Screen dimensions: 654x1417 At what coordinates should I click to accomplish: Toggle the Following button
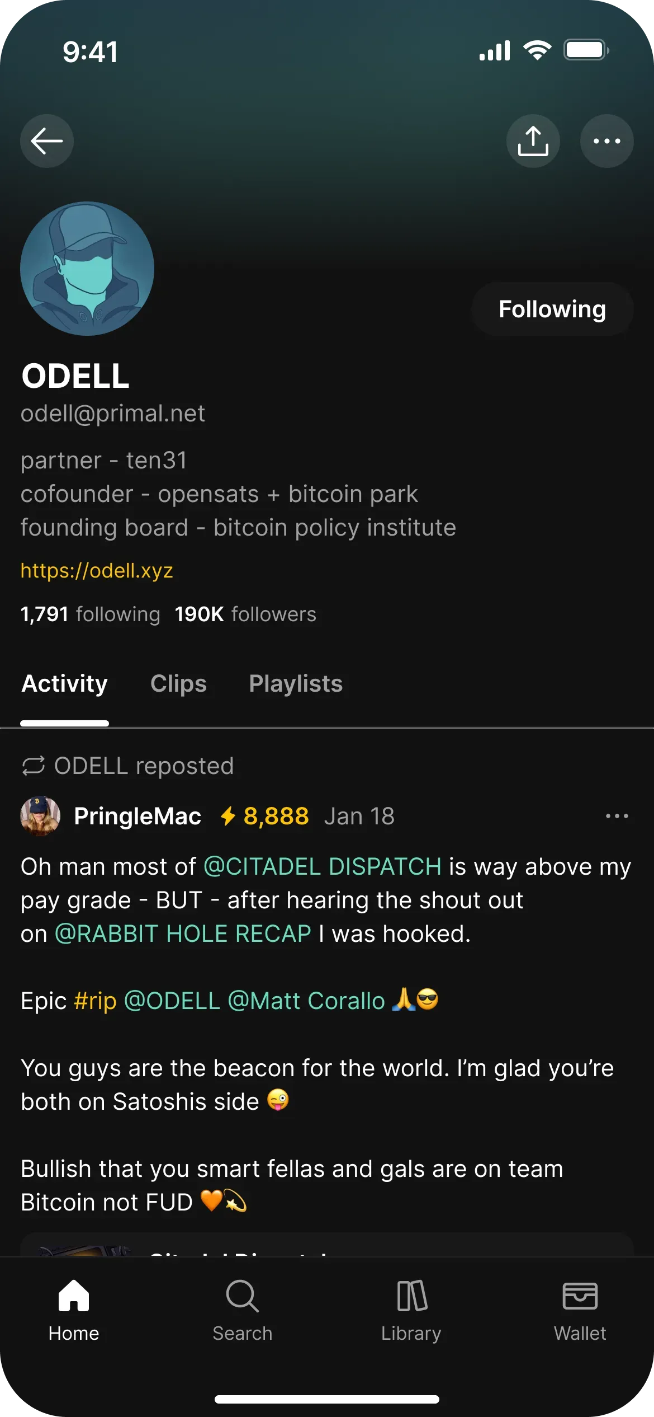coord(552,309)
